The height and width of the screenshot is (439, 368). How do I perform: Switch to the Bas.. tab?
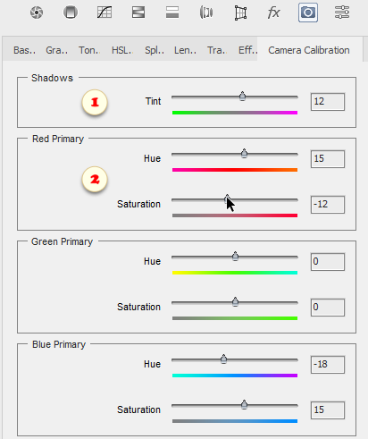point(24,50)
